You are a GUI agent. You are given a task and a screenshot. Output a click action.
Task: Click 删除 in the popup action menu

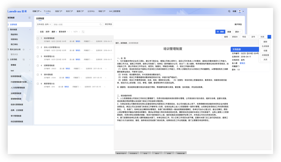266,42
